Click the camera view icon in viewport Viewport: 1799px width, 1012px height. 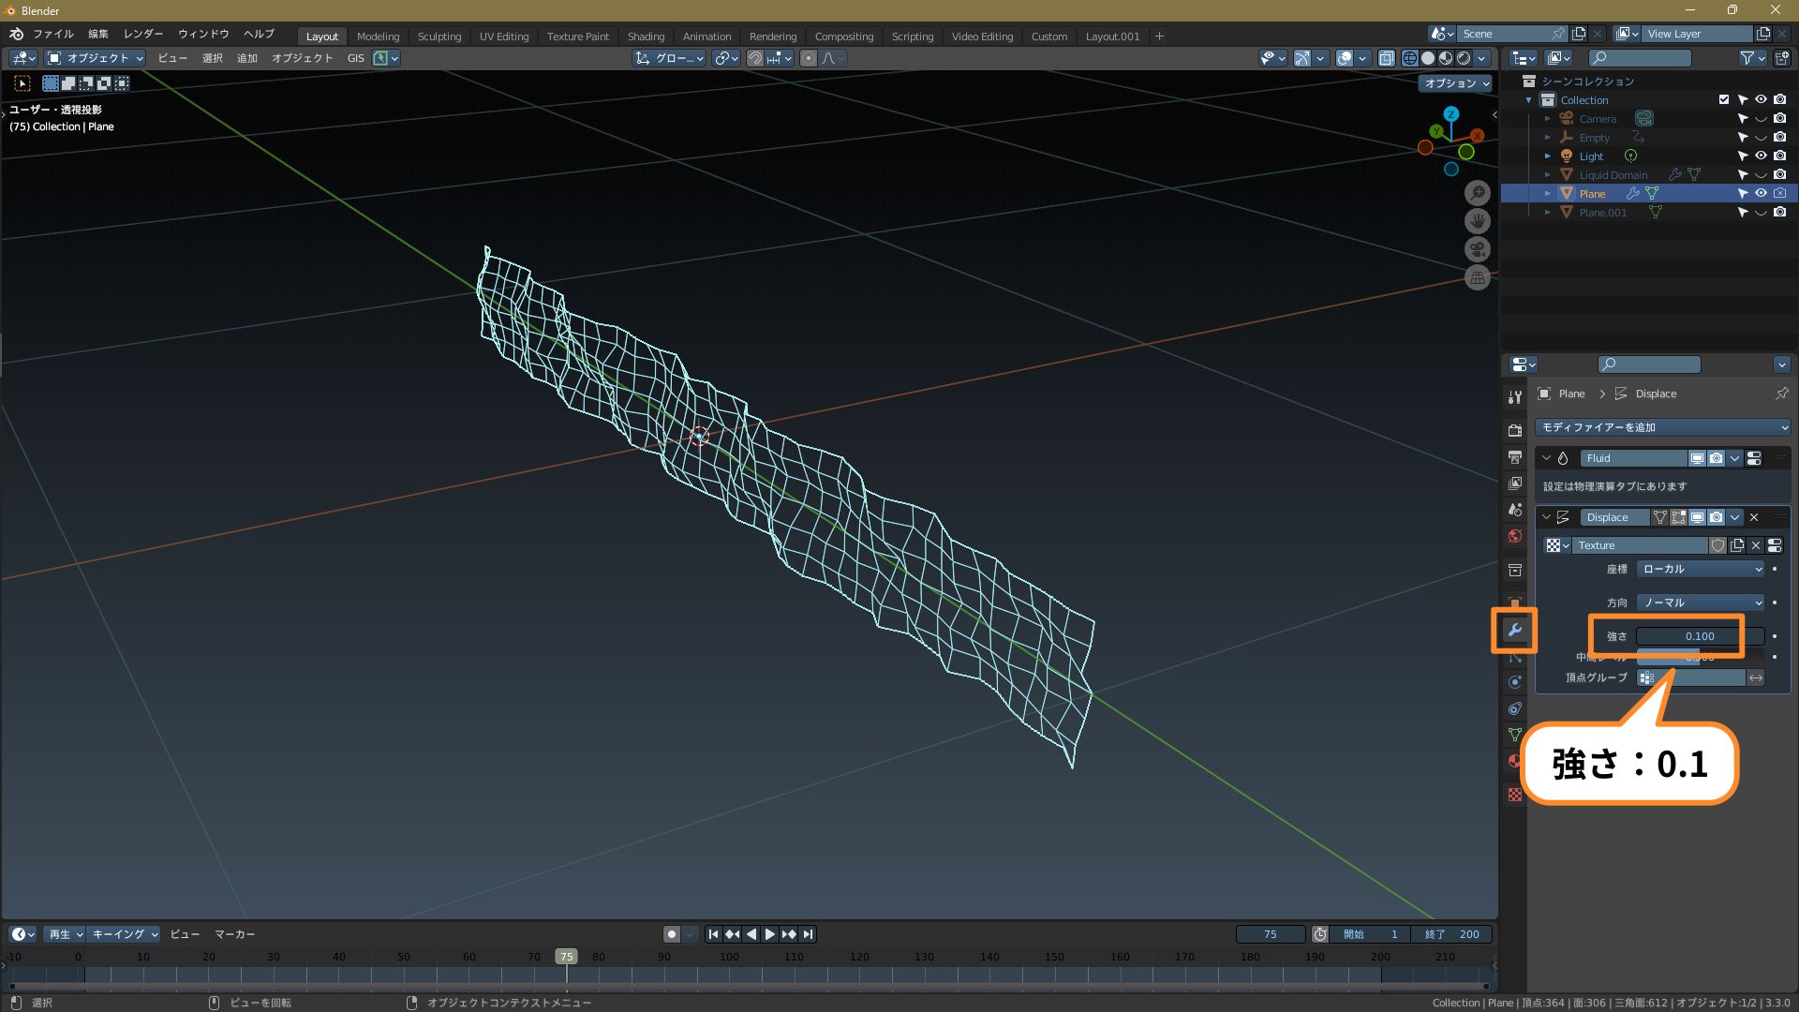click(x=1478, y=249)
